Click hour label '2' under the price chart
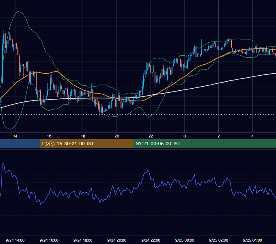Screen dimensions: 276x244 [218, 136]
